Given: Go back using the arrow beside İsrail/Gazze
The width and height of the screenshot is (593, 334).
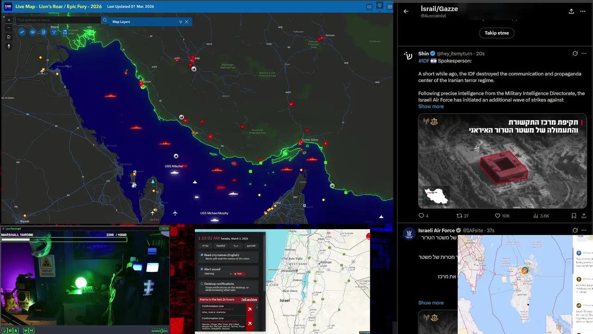Looking at the screenshot, I should [x=406, y=11].
